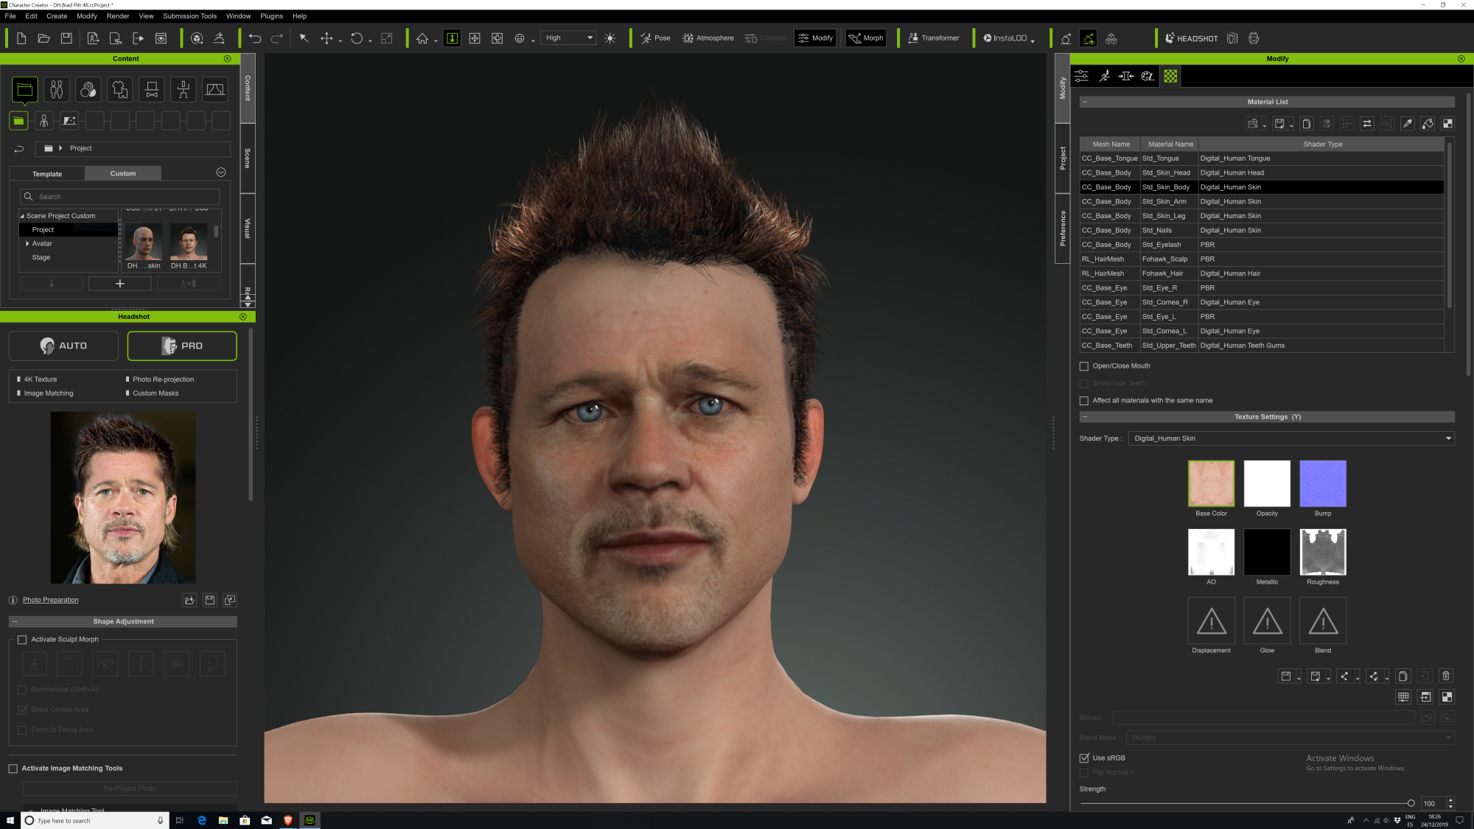Open the High quality dropdown
This screenshot has height=829, width=1474.
pyautogui.click(x=568, y=38)
